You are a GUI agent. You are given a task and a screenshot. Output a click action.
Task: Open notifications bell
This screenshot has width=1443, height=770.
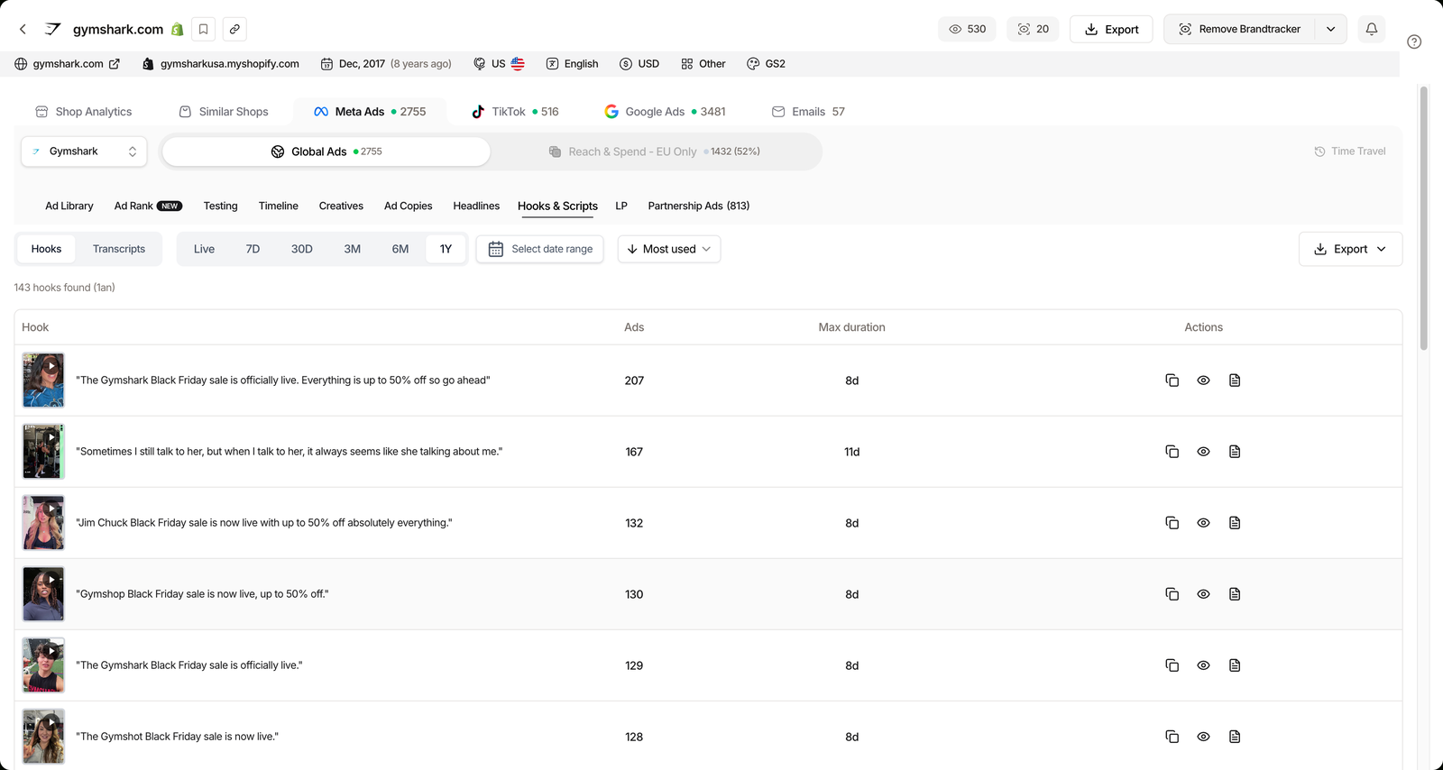coord(1371,29)
